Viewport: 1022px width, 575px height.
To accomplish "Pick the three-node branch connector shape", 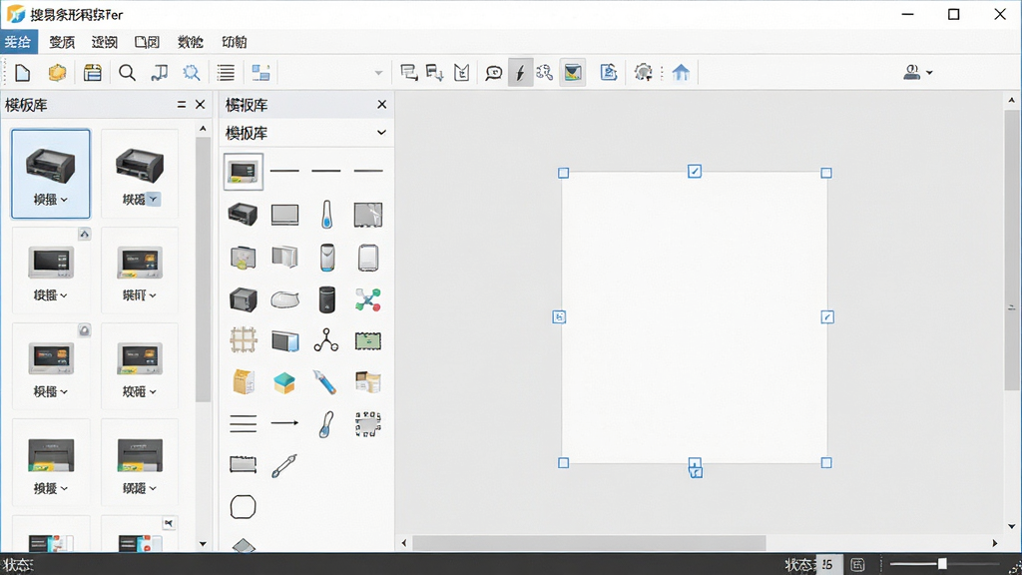I will 326,340.
